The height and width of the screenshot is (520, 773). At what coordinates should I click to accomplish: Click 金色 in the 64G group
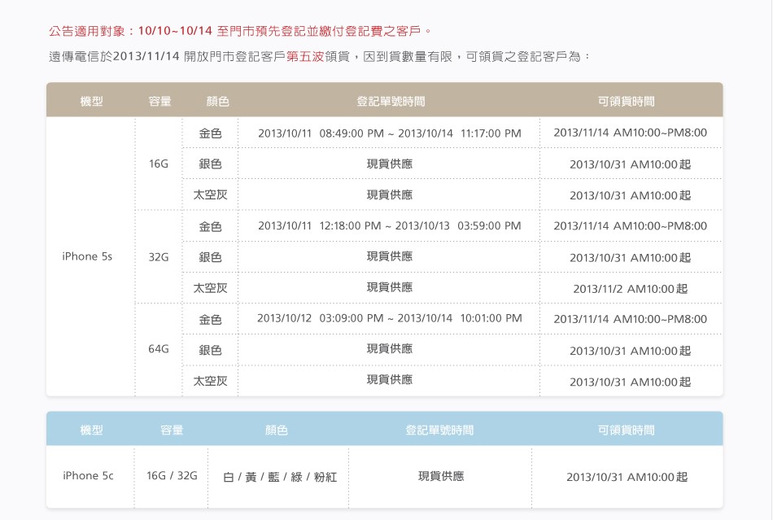211,319
